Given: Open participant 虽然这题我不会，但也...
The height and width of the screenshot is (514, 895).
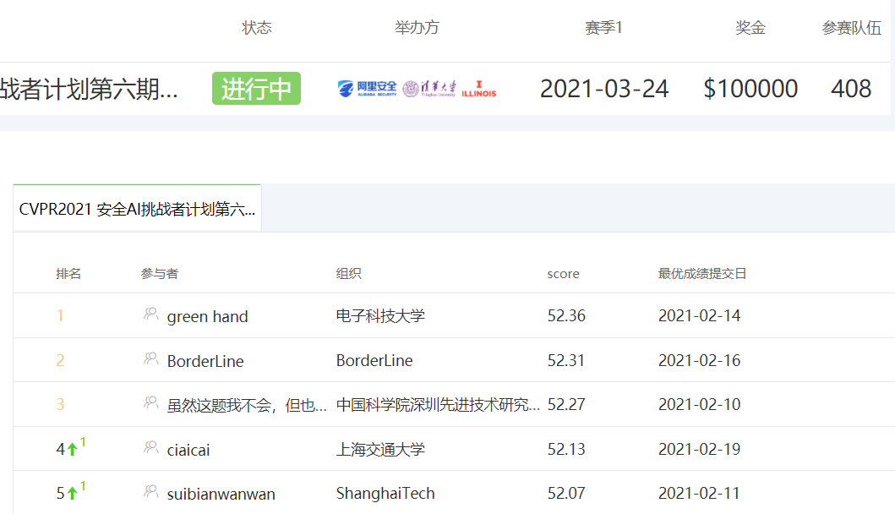Looking at the screenshot, I should point(247,406).
